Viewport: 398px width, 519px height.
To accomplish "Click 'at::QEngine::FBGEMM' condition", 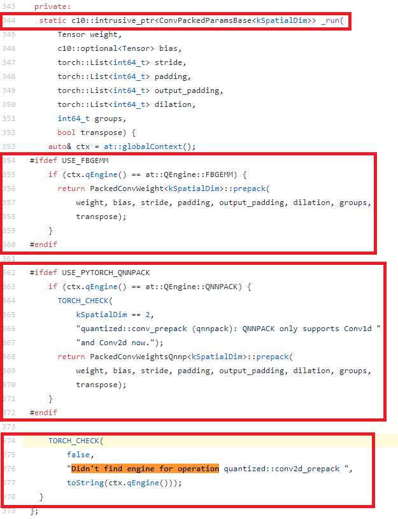I will (x=189, y=174).
